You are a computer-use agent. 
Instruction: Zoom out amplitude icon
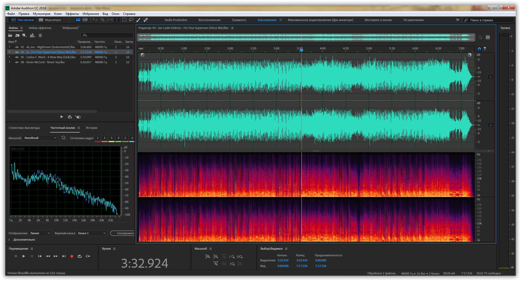[x=216, y=257]
